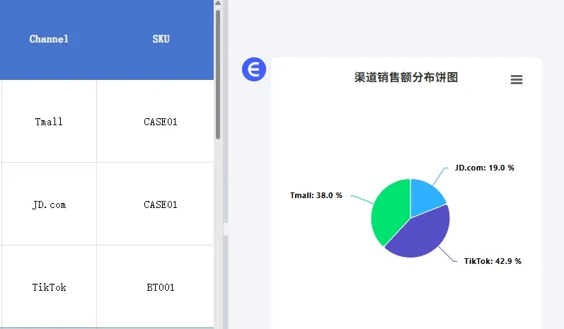Viewport: 564px width, 329px height.
Task: Click the Tmall: 38.0 % data label
Action: pyautogui.click(x=316, y=195)
